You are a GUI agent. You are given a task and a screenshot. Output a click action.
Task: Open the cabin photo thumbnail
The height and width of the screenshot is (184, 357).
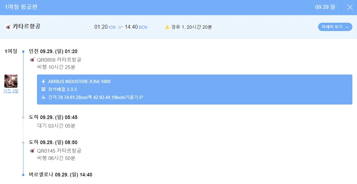pyautogui.click(x=11, y=81)
